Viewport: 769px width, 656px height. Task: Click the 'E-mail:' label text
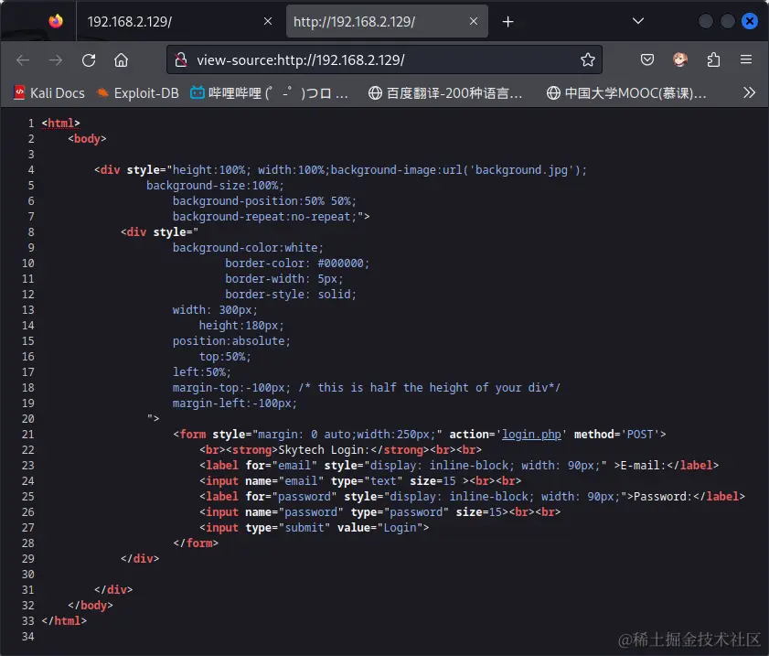click(x=643, y=465)
